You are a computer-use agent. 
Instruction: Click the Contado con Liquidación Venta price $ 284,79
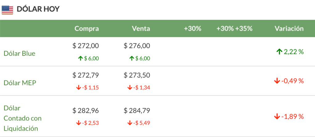tap(137, 110)
